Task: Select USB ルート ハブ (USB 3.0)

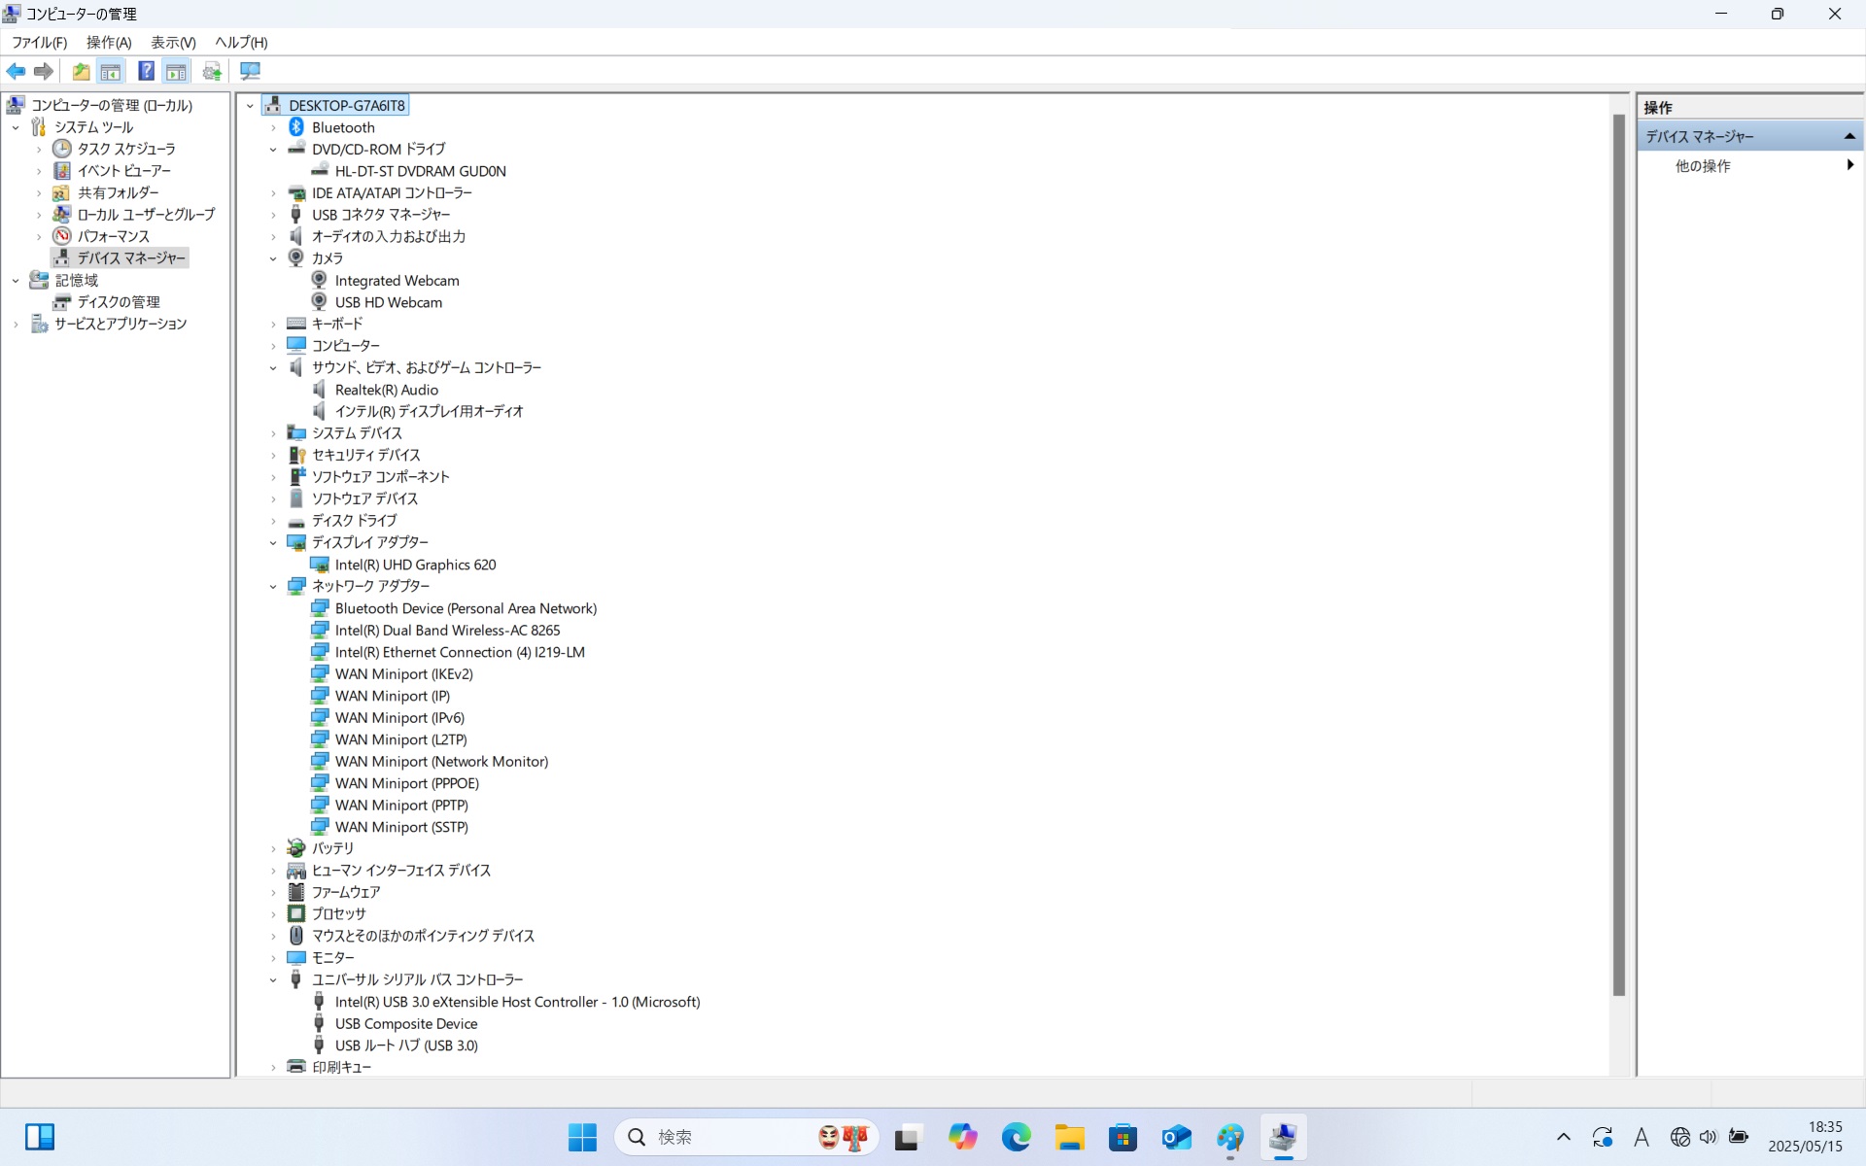Action: 406,1046
